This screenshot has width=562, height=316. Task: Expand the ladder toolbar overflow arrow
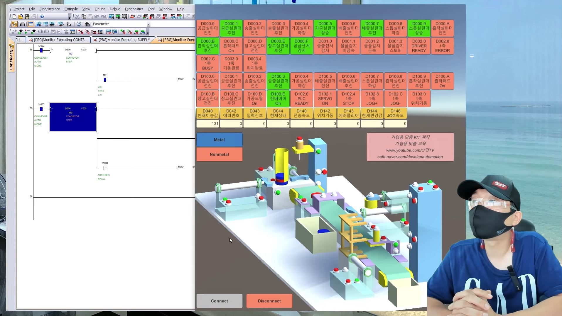[x=148, y=32]
